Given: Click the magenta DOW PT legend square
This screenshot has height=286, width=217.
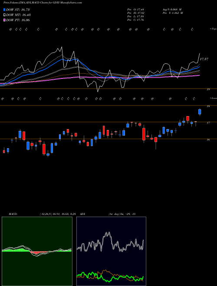Looking at the screenshot, I should coord(5,20).
